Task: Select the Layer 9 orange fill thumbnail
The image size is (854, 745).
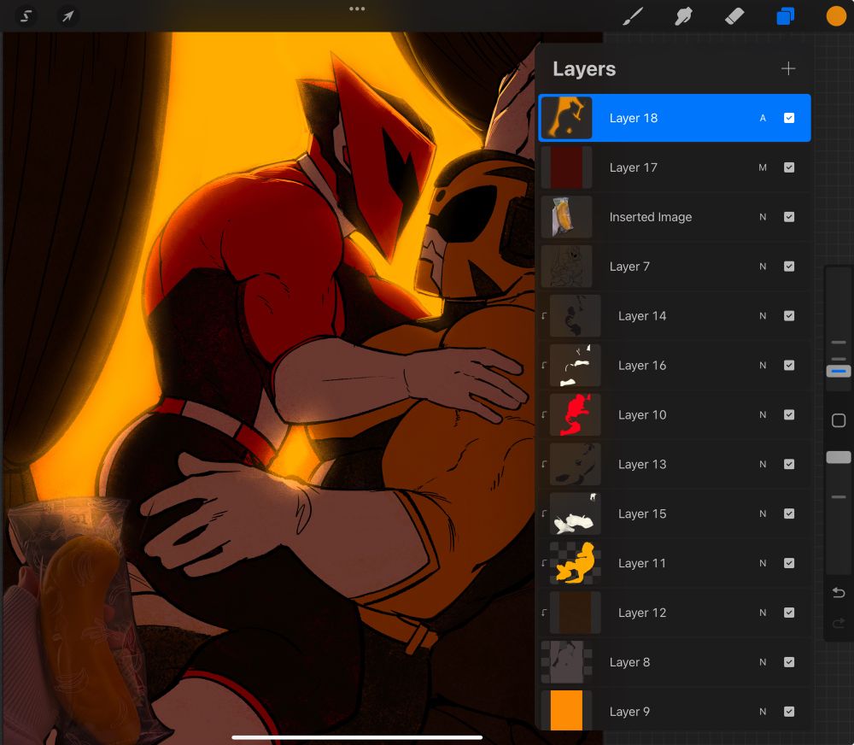Action: (566, 710)
